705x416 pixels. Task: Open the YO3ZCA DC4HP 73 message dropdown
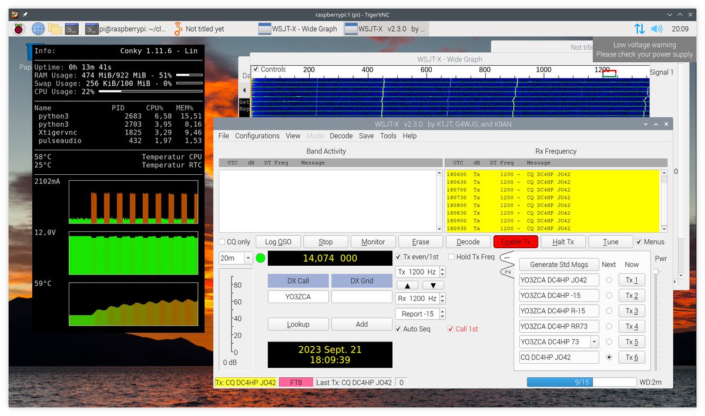click(595, 341)
